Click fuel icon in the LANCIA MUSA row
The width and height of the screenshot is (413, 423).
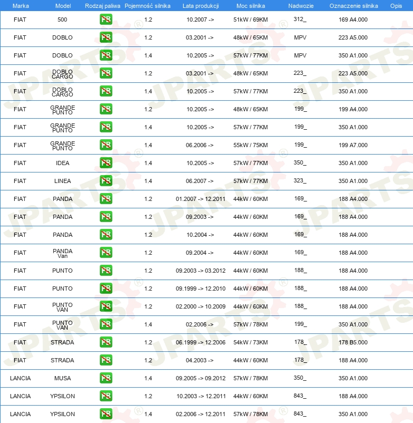pyautogui.click(x=106, y=378)
